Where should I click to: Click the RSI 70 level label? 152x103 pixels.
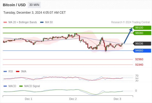(x=137, y=76)
